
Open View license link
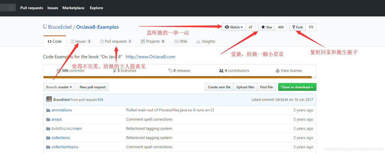(x=289, y=70)
